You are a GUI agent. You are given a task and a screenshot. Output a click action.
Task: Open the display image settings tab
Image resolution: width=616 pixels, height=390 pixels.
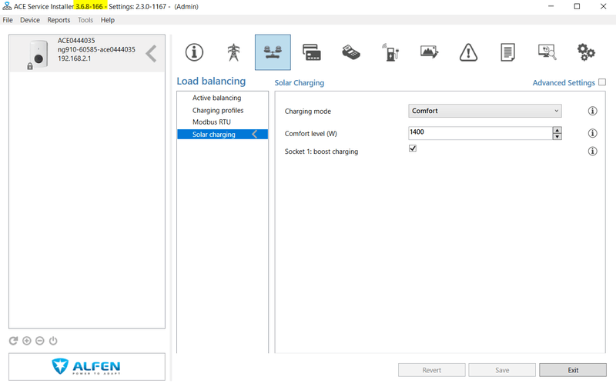tap(429, 52)
